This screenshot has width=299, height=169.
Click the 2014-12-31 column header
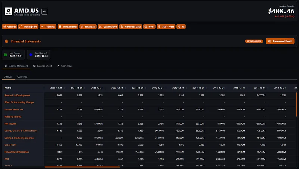click(280, 88)
